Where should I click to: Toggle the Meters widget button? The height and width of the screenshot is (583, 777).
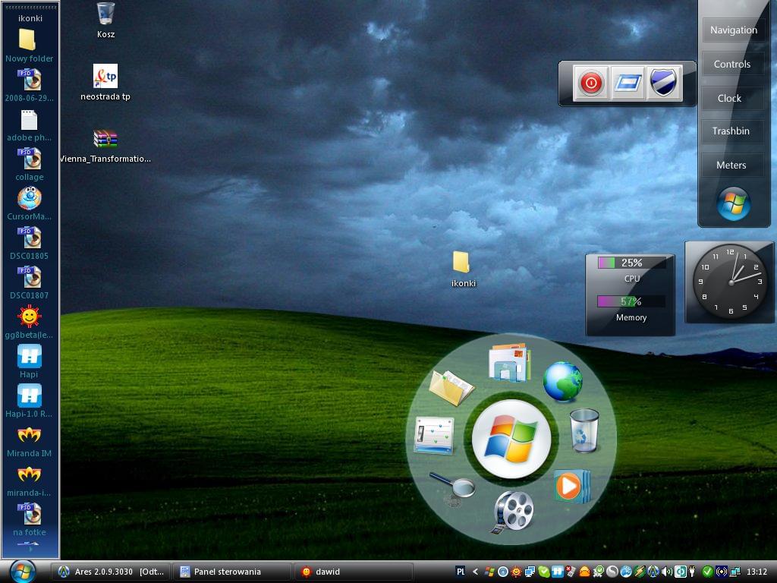[x=731, y=165]
